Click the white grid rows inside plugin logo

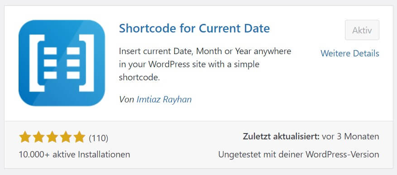click(62, 63)
